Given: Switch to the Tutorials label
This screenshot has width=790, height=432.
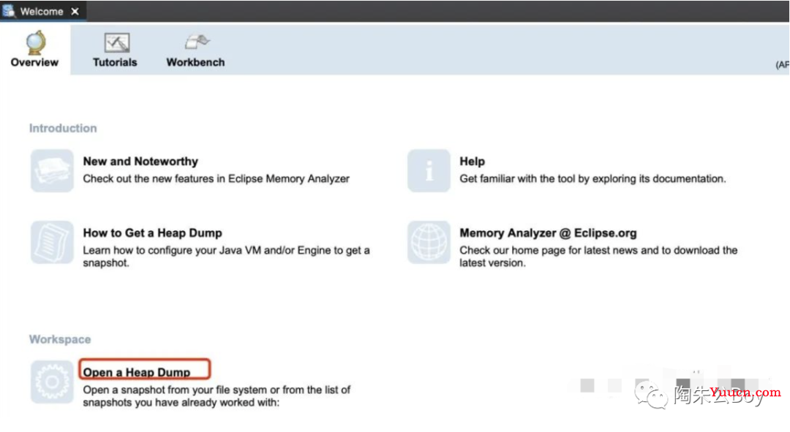Looking at the screenshot, I should 115,62.
